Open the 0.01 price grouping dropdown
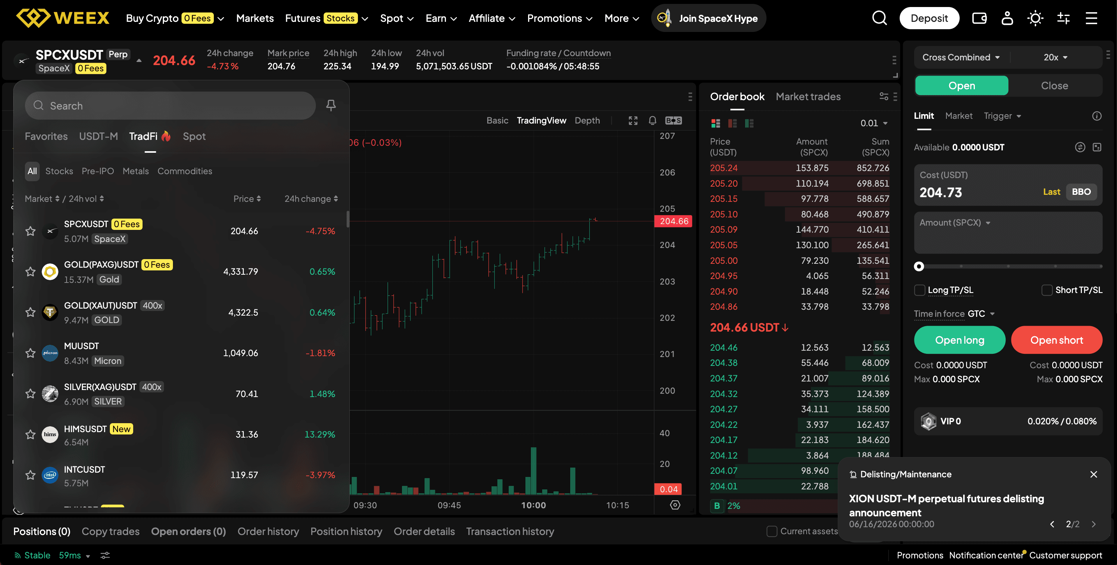The height and width of the screenshot is (565, 1117). point(874,123)
